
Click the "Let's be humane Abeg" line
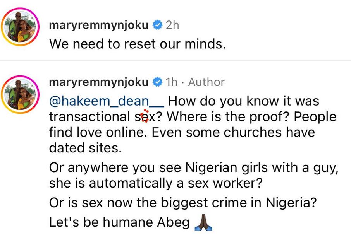click(x=119, y=223)
